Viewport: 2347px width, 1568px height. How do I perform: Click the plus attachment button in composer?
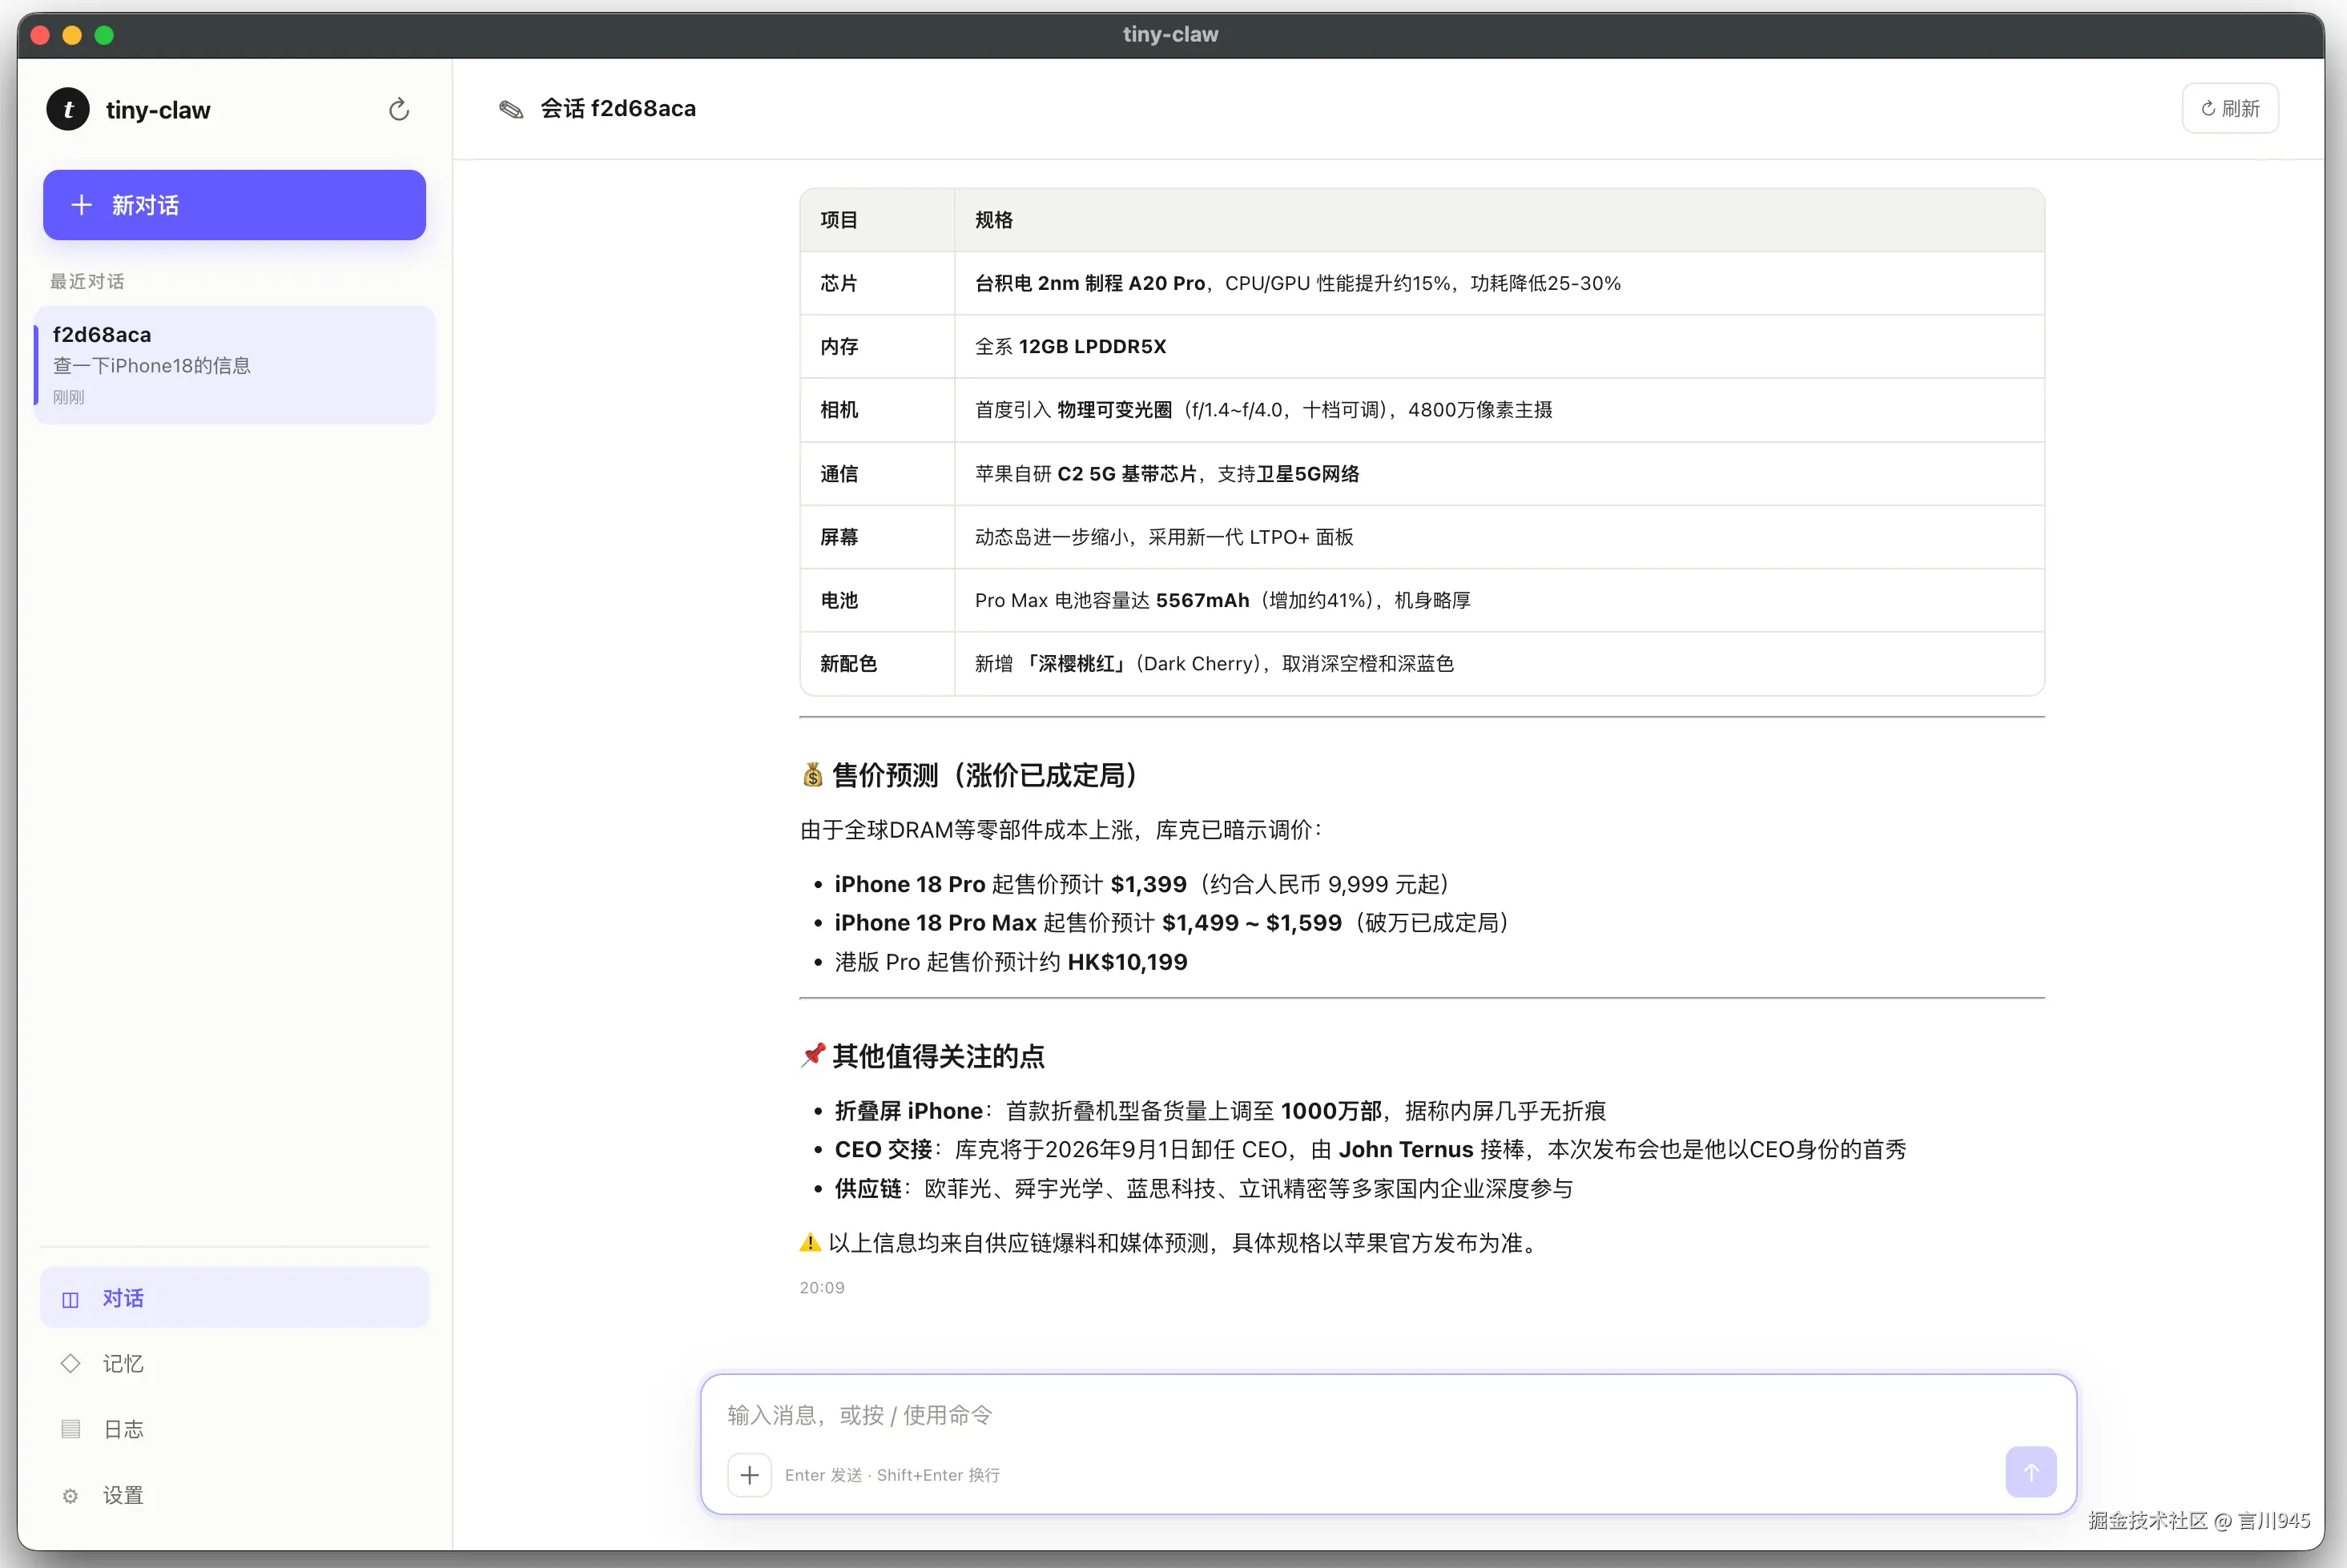[x=749, y=1475]
